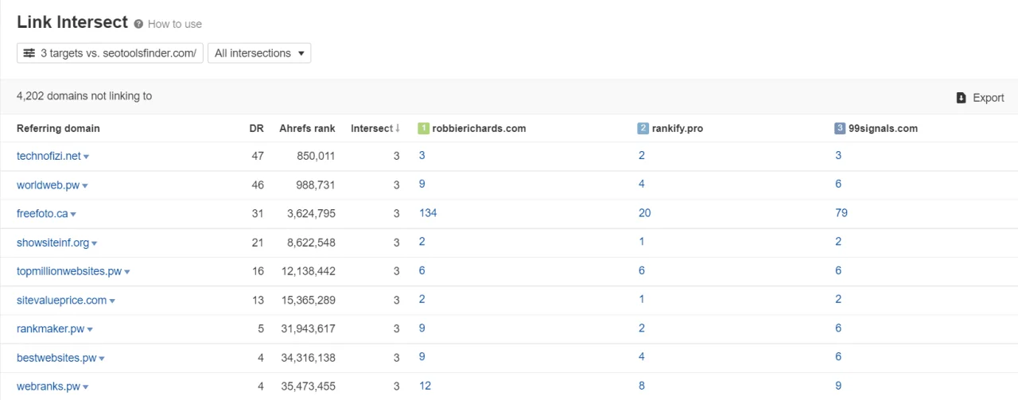Expand the technofizi.net domain arrow

[86, 157]
